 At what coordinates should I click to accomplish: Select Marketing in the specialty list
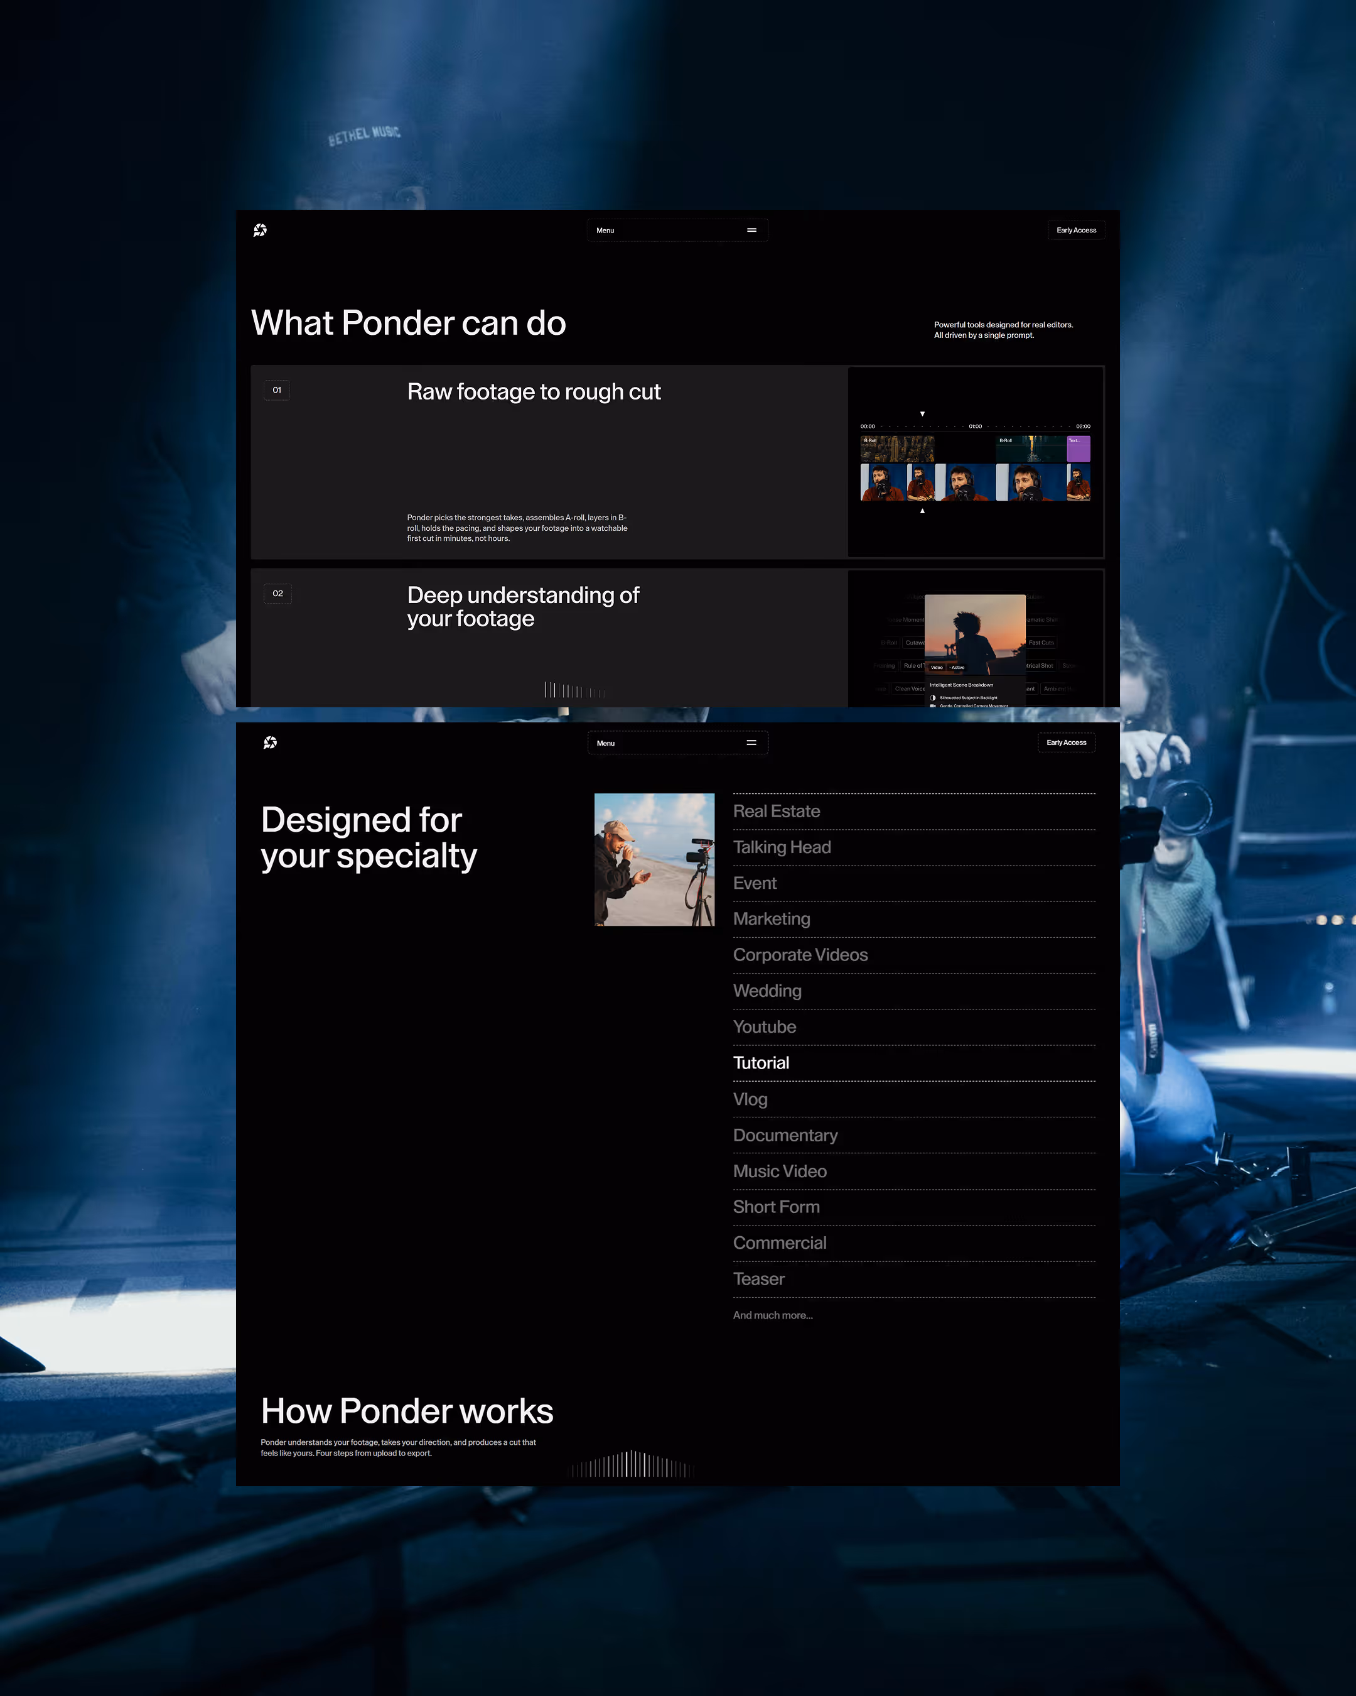click(x=772, y=919)
